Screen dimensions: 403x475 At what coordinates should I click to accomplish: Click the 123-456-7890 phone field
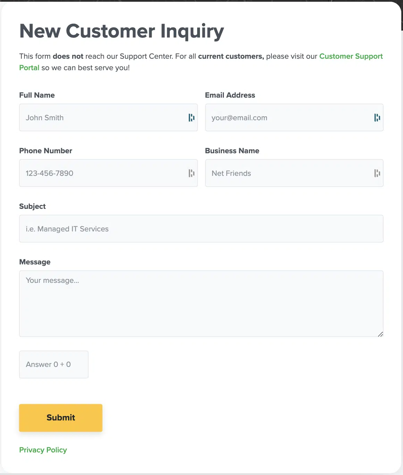[108, 173]
